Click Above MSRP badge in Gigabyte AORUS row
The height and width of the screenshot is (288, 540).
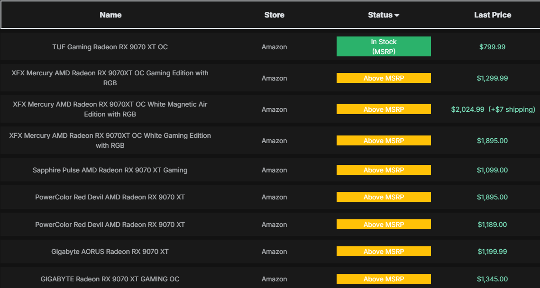click(x=384, y=252)
